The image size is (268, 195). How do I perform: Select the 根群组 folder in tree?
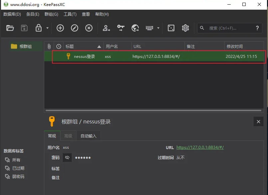click(25, 46)
